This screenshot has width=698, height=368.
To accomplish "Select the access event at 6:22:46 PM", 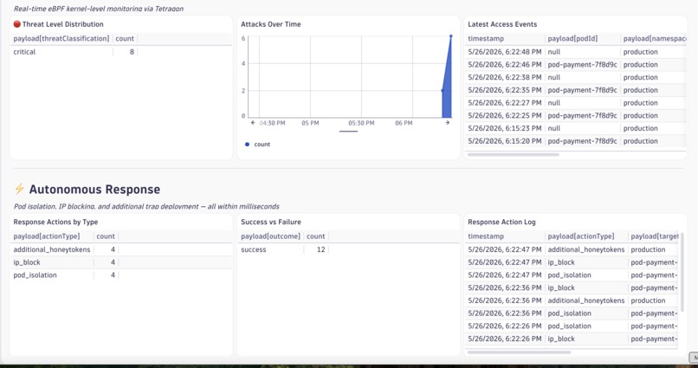I will tap(576, 65).
